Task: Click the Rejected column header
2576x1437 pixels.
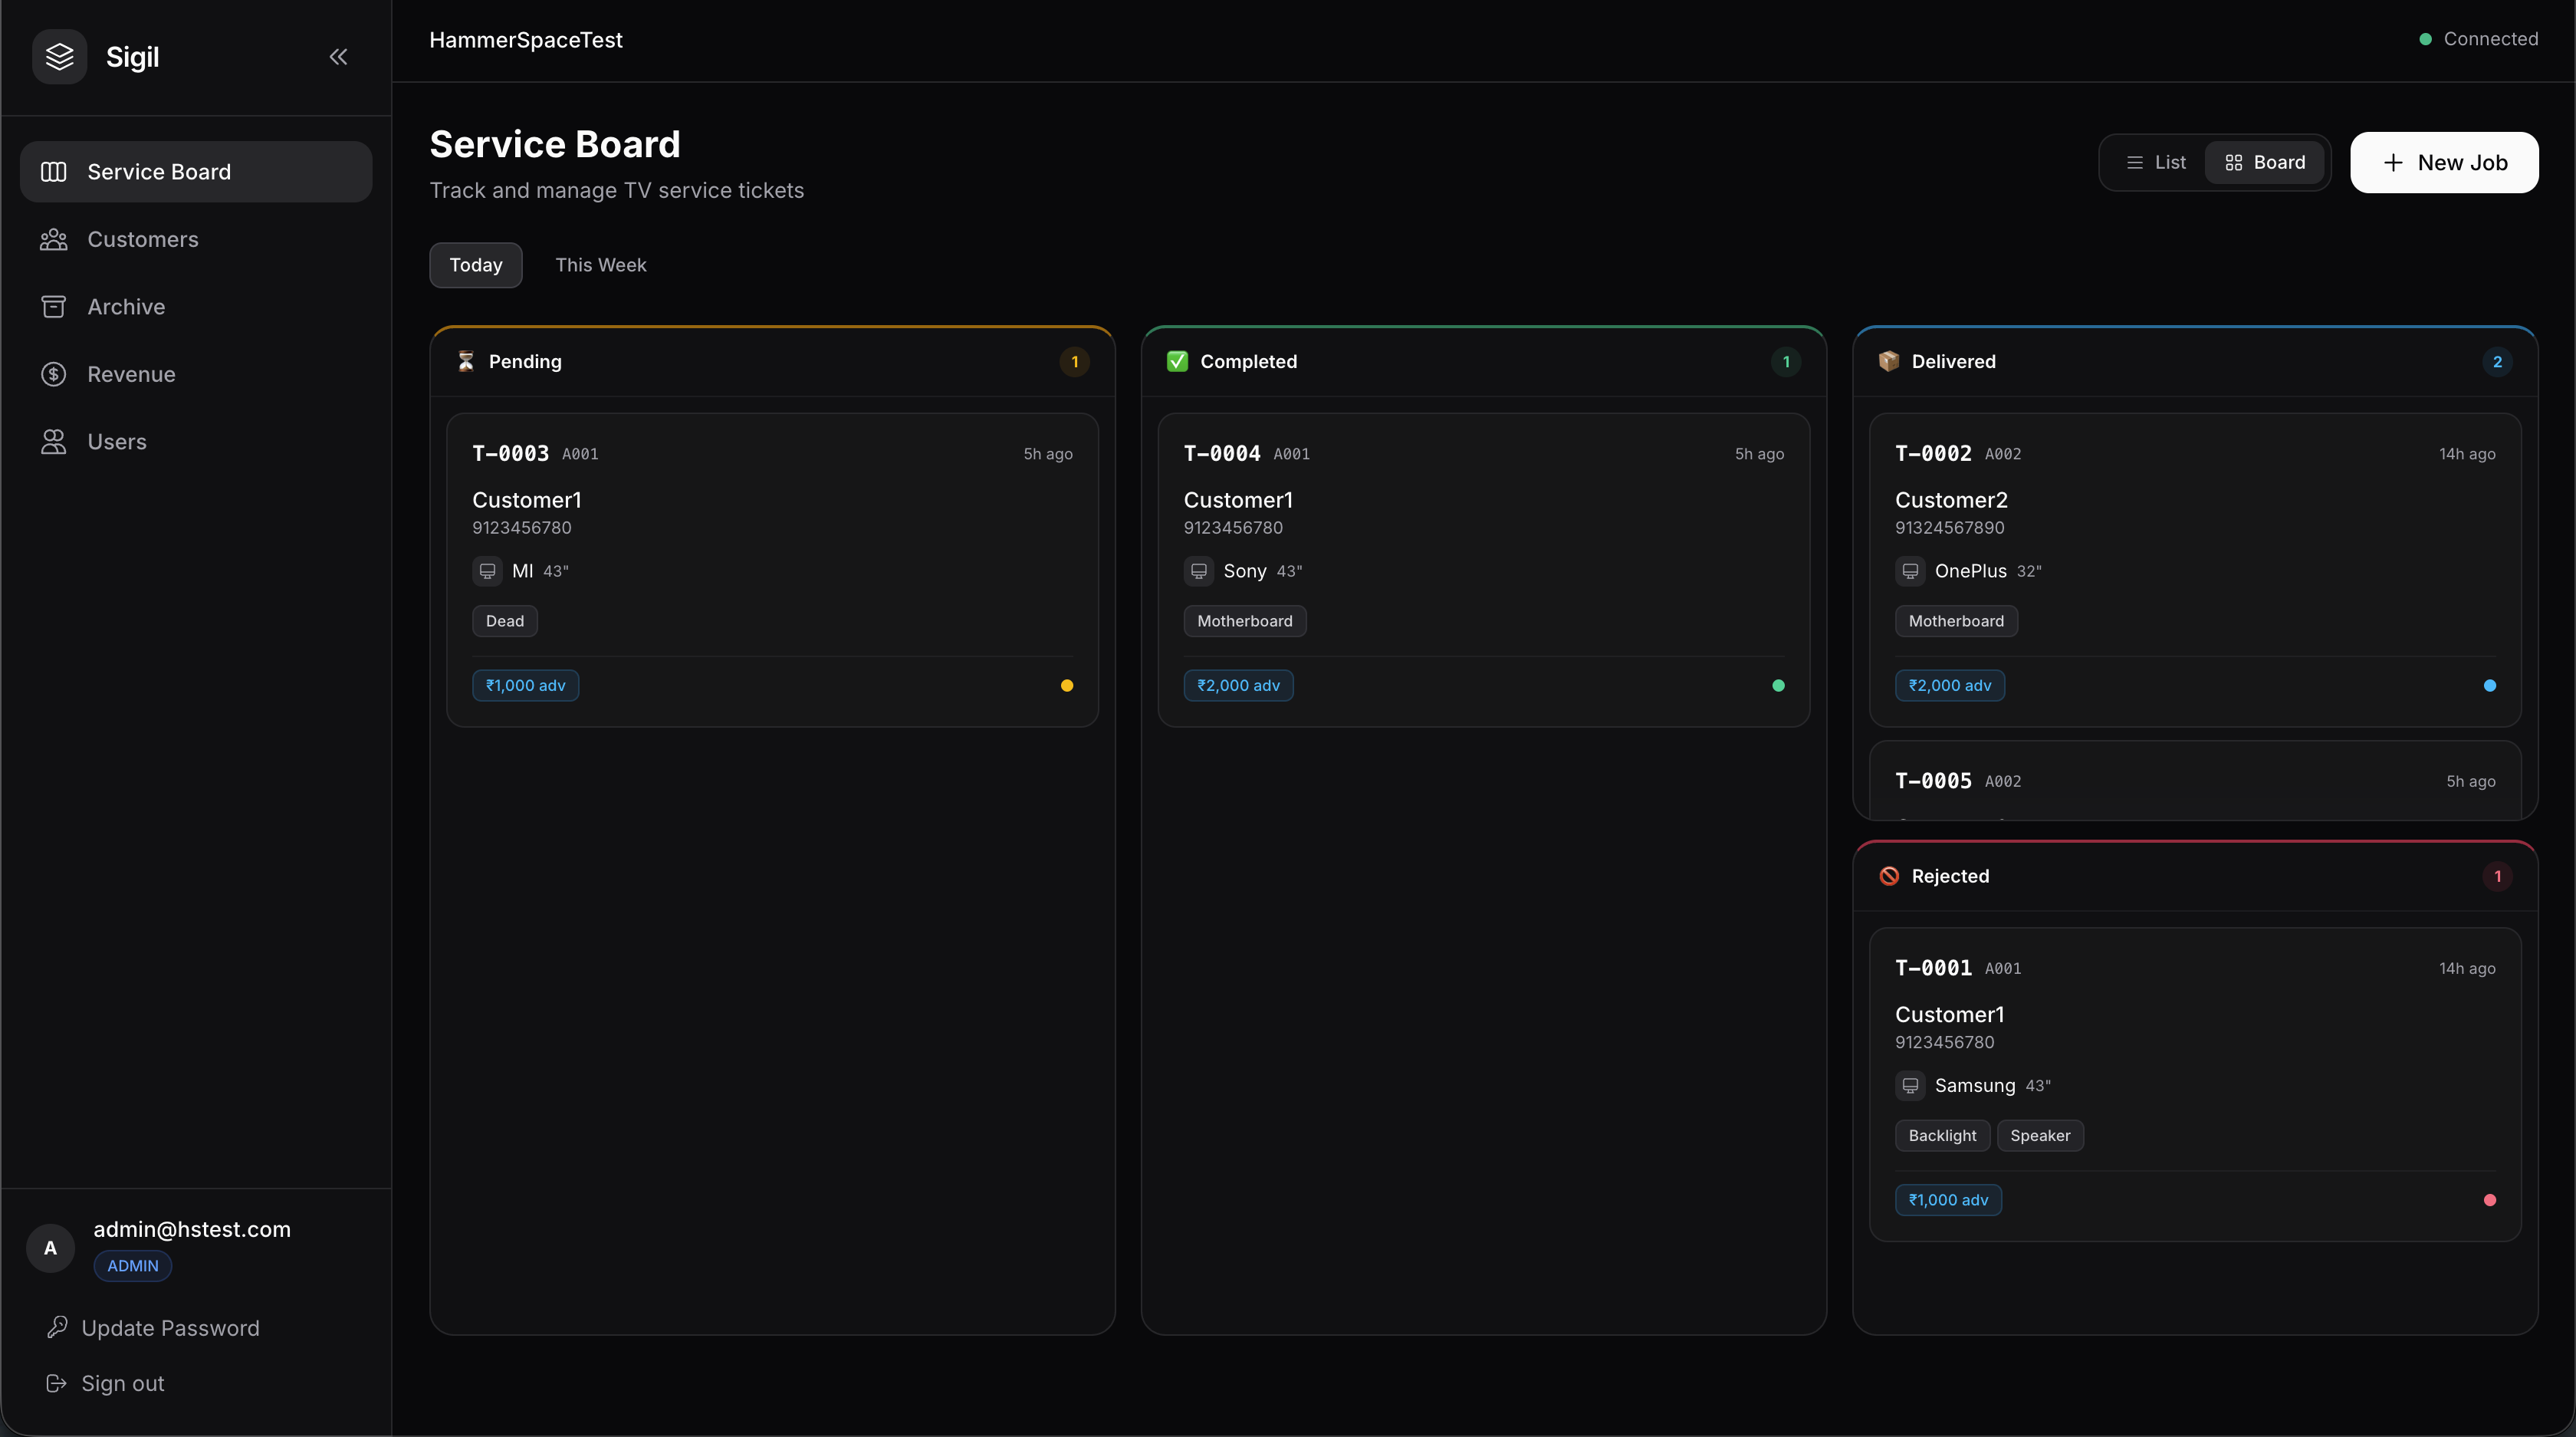Action: 2195,876
